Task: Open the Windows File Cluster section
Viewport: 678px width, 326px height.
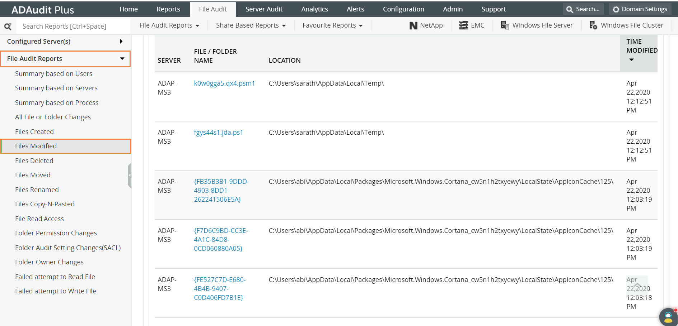Action: pyautogui.click(x=626, y=25)
